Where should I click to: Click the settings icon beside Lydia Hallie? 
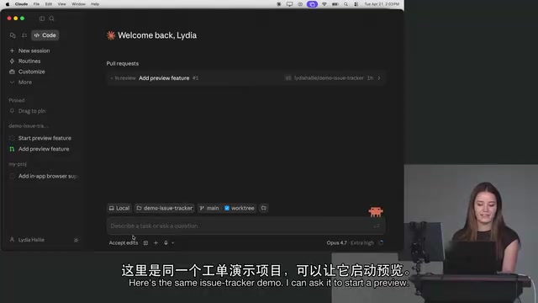tap(76, 240)
